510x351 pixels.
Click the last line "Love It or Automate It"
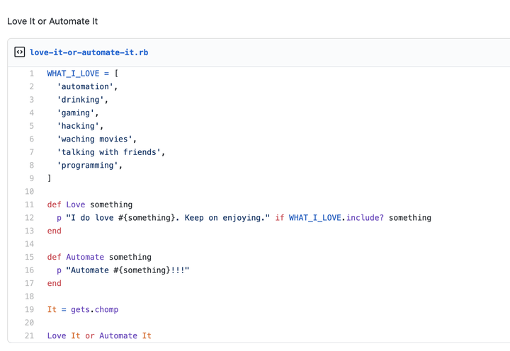coord(99,335)
